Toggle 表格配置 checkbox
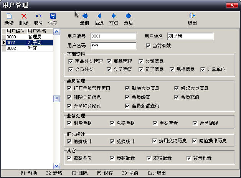The width and height of the screenshot is (241, 178). click(x=149, y=158)
